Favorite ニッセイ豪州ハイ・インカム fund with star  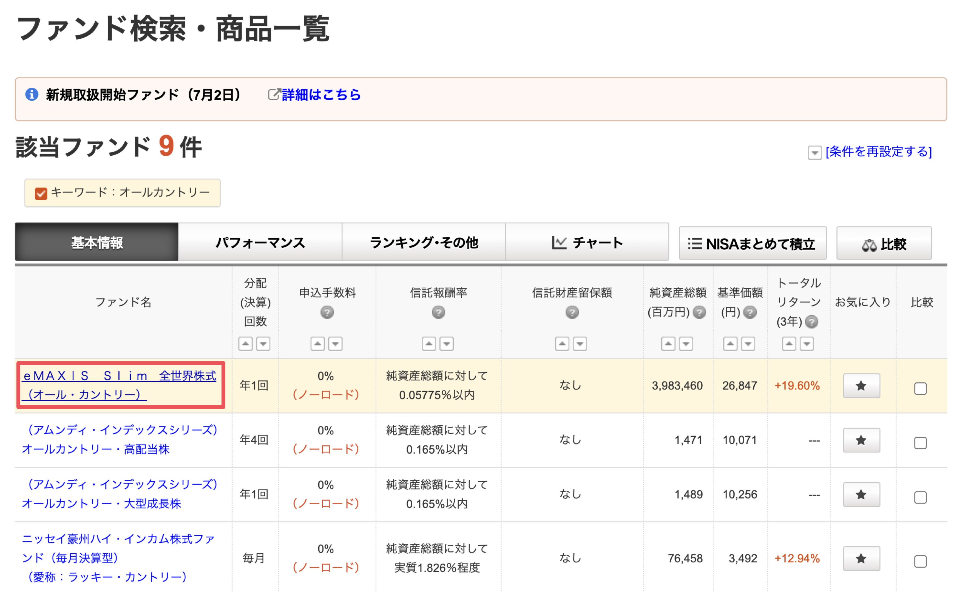(x=861, y=558)
